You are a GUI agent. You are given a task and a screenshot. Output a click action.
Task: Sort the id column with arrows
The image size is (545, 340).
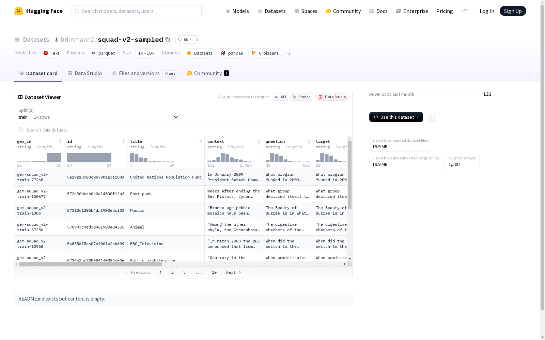(123, 141)
